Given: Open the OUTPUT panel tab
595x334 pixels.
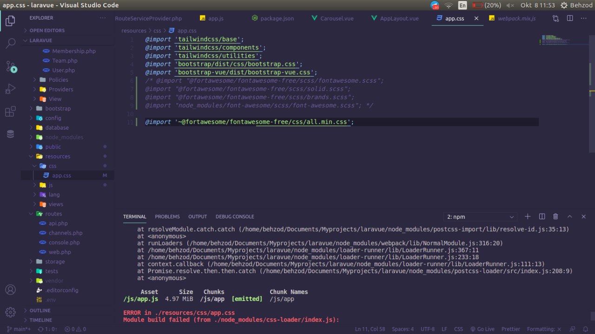Looking at the screenshot, I should tap(198, 216).
